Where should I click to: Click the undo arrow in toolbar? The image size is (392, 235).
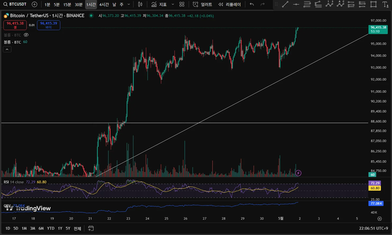coord(252,4)
